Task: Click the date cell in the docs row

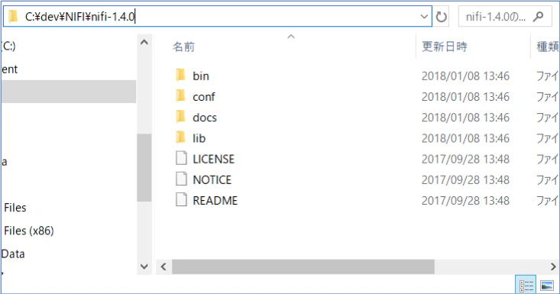Action: click(465, 118)
